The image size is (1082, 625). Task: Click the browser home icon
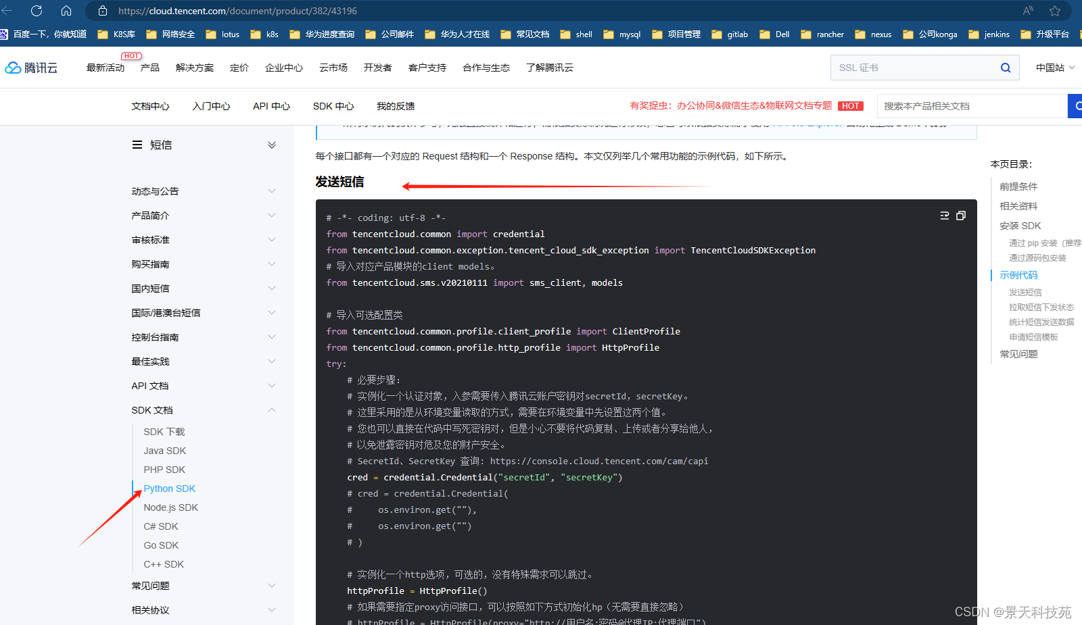66,11
